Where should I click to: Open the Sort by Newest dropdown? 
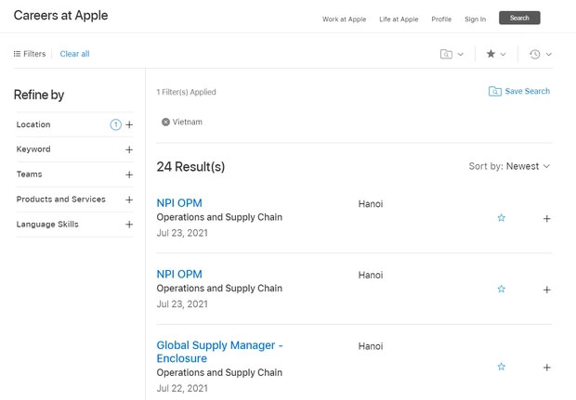coord(509,166)
